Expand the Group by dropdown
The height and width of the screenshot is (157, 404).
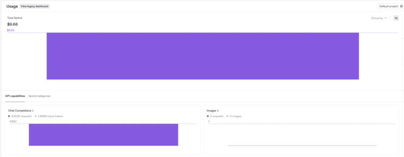point(379,18)
